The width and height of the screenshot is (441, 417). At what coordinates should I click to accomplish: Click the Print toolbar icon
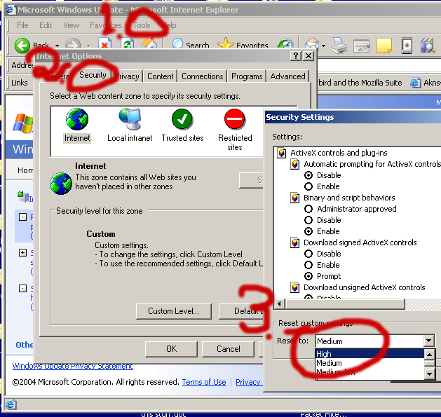coord(339,46)
